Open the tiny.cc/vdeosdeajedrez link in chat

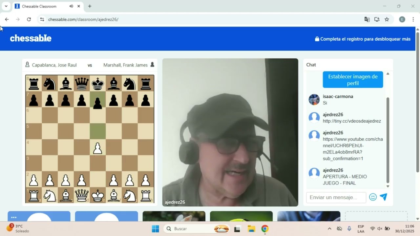(352, 121)
